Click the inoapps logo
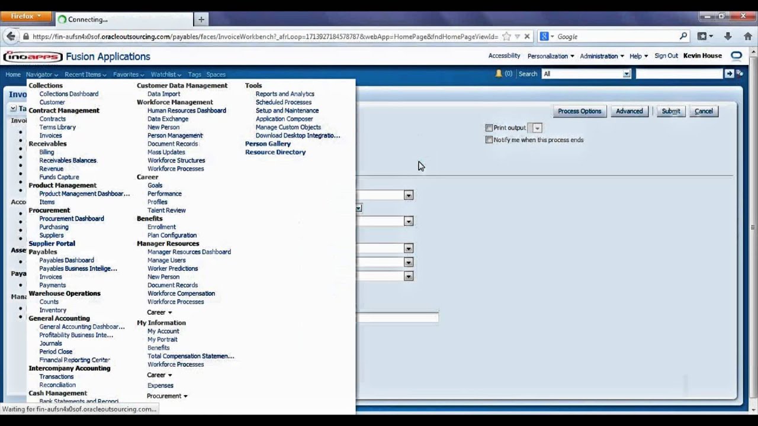The height and width of the screenshot is (426, 758). (33, 57)
